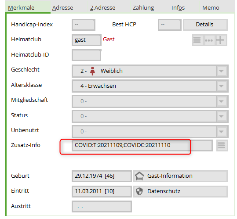Screen dimensions: 237x219
Task: Expand the Geschlecht dropdown arrow
Action: (x=221, y=71)
